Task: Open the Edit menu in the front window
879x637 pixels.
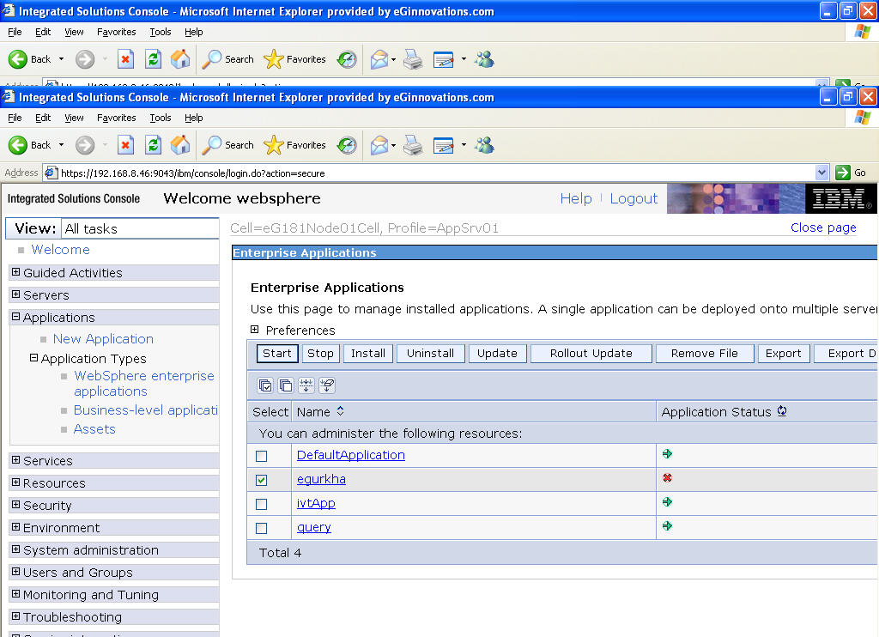Action: point(43,118)
